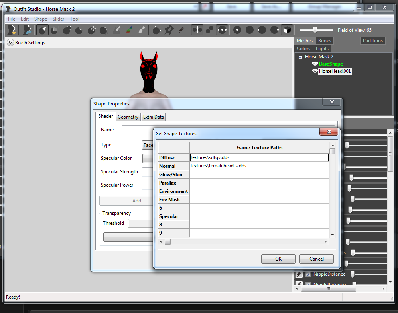The height and width of the screenshot is (313, 398).
Task: Click texture grid scroll down arrow
Action: [332, 235]
